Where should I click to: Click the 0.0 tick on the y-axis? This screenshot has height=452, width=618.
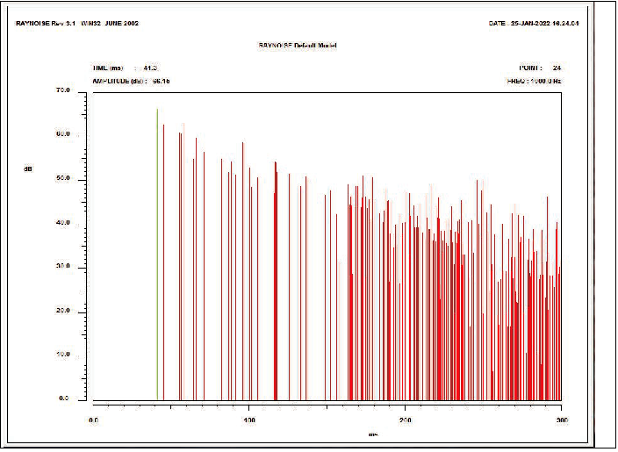point(63,398)
